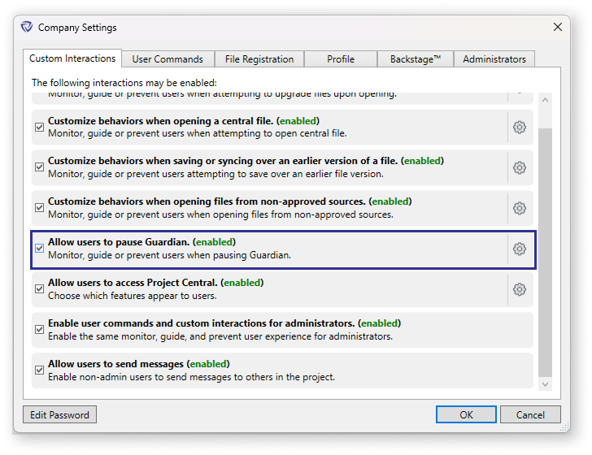Screen dimensions: 592x455
Task: Click 'Choose which features appear to users.' description
Action: pos(133,296)
